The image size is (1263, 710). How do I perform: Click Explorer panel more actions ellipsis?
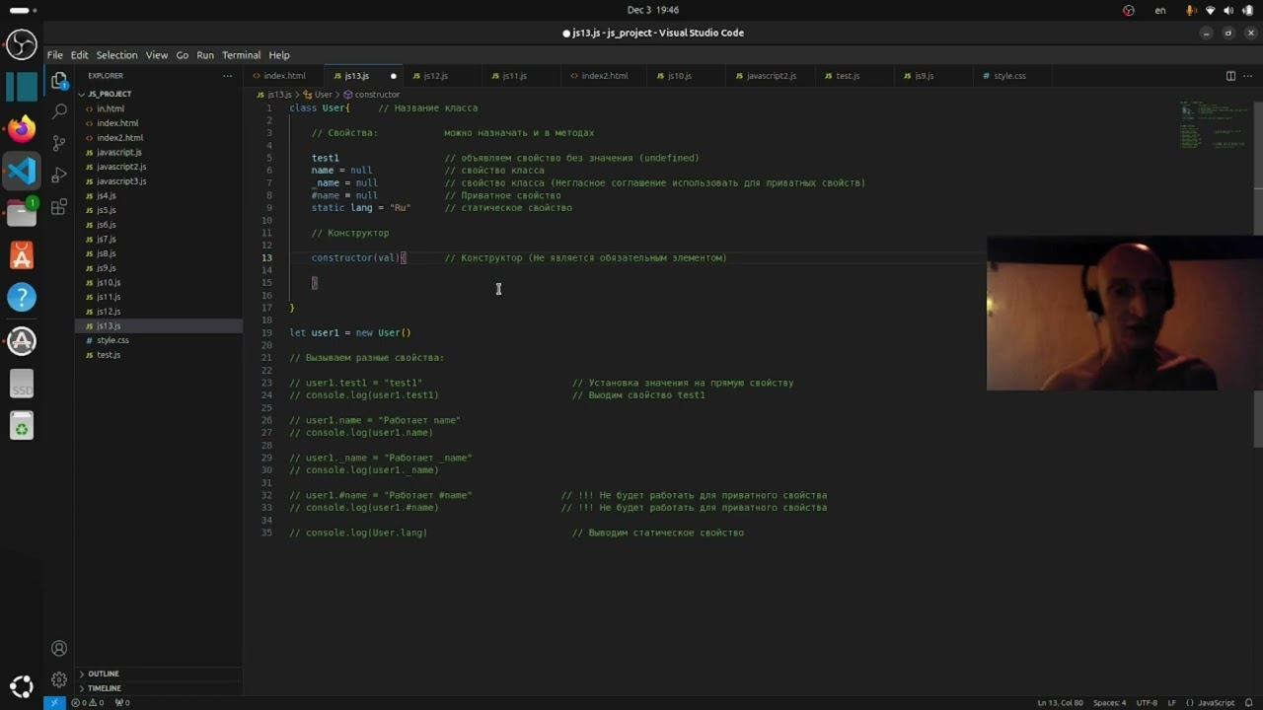[227, 76]
